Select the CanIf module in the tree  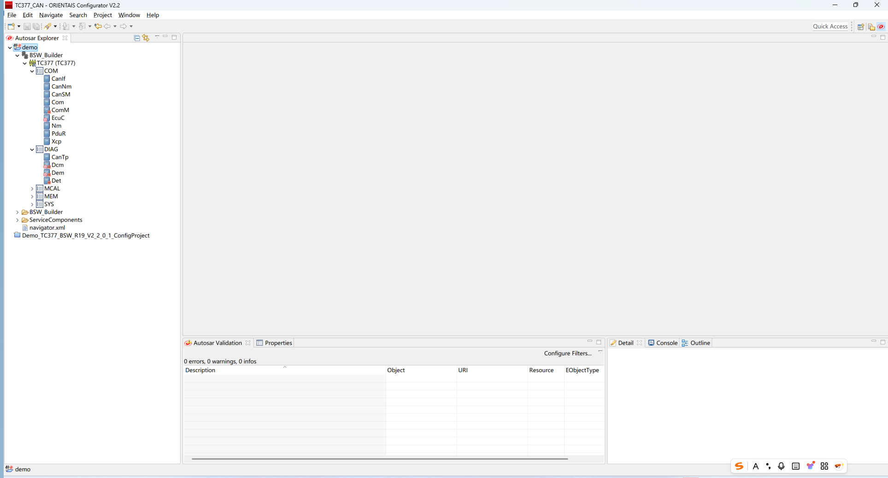tap(58, 79)
